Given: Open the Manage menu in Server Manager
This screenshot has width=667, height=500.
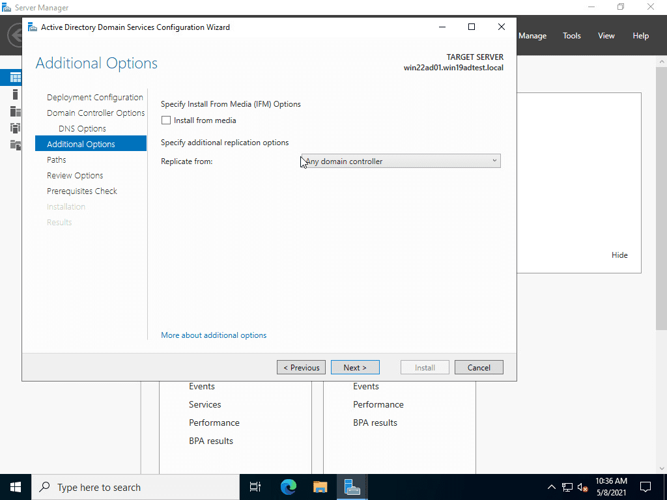Looking at the screenshot, I should pyautogui.click(x=532, y=35).
